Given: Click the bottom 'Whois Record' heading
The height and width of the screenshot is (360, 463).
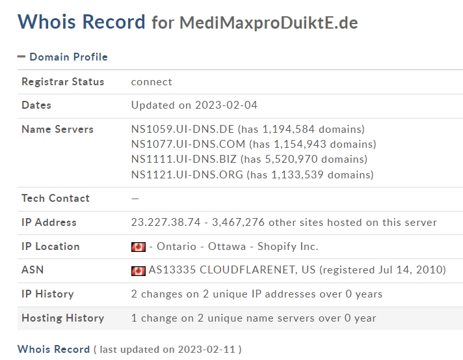Looking at the screenshot, I should pos(53,350).
